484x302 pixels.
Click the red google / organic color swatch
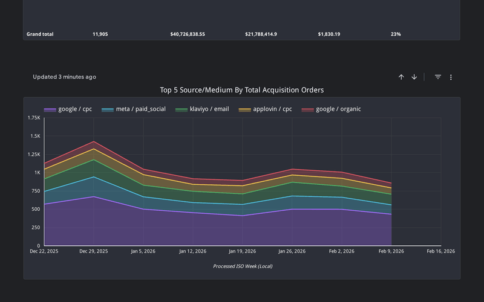(x=308, y=110)
